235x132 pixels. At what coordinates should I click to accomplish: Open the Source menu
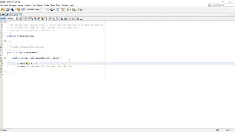tap(20, 5)
